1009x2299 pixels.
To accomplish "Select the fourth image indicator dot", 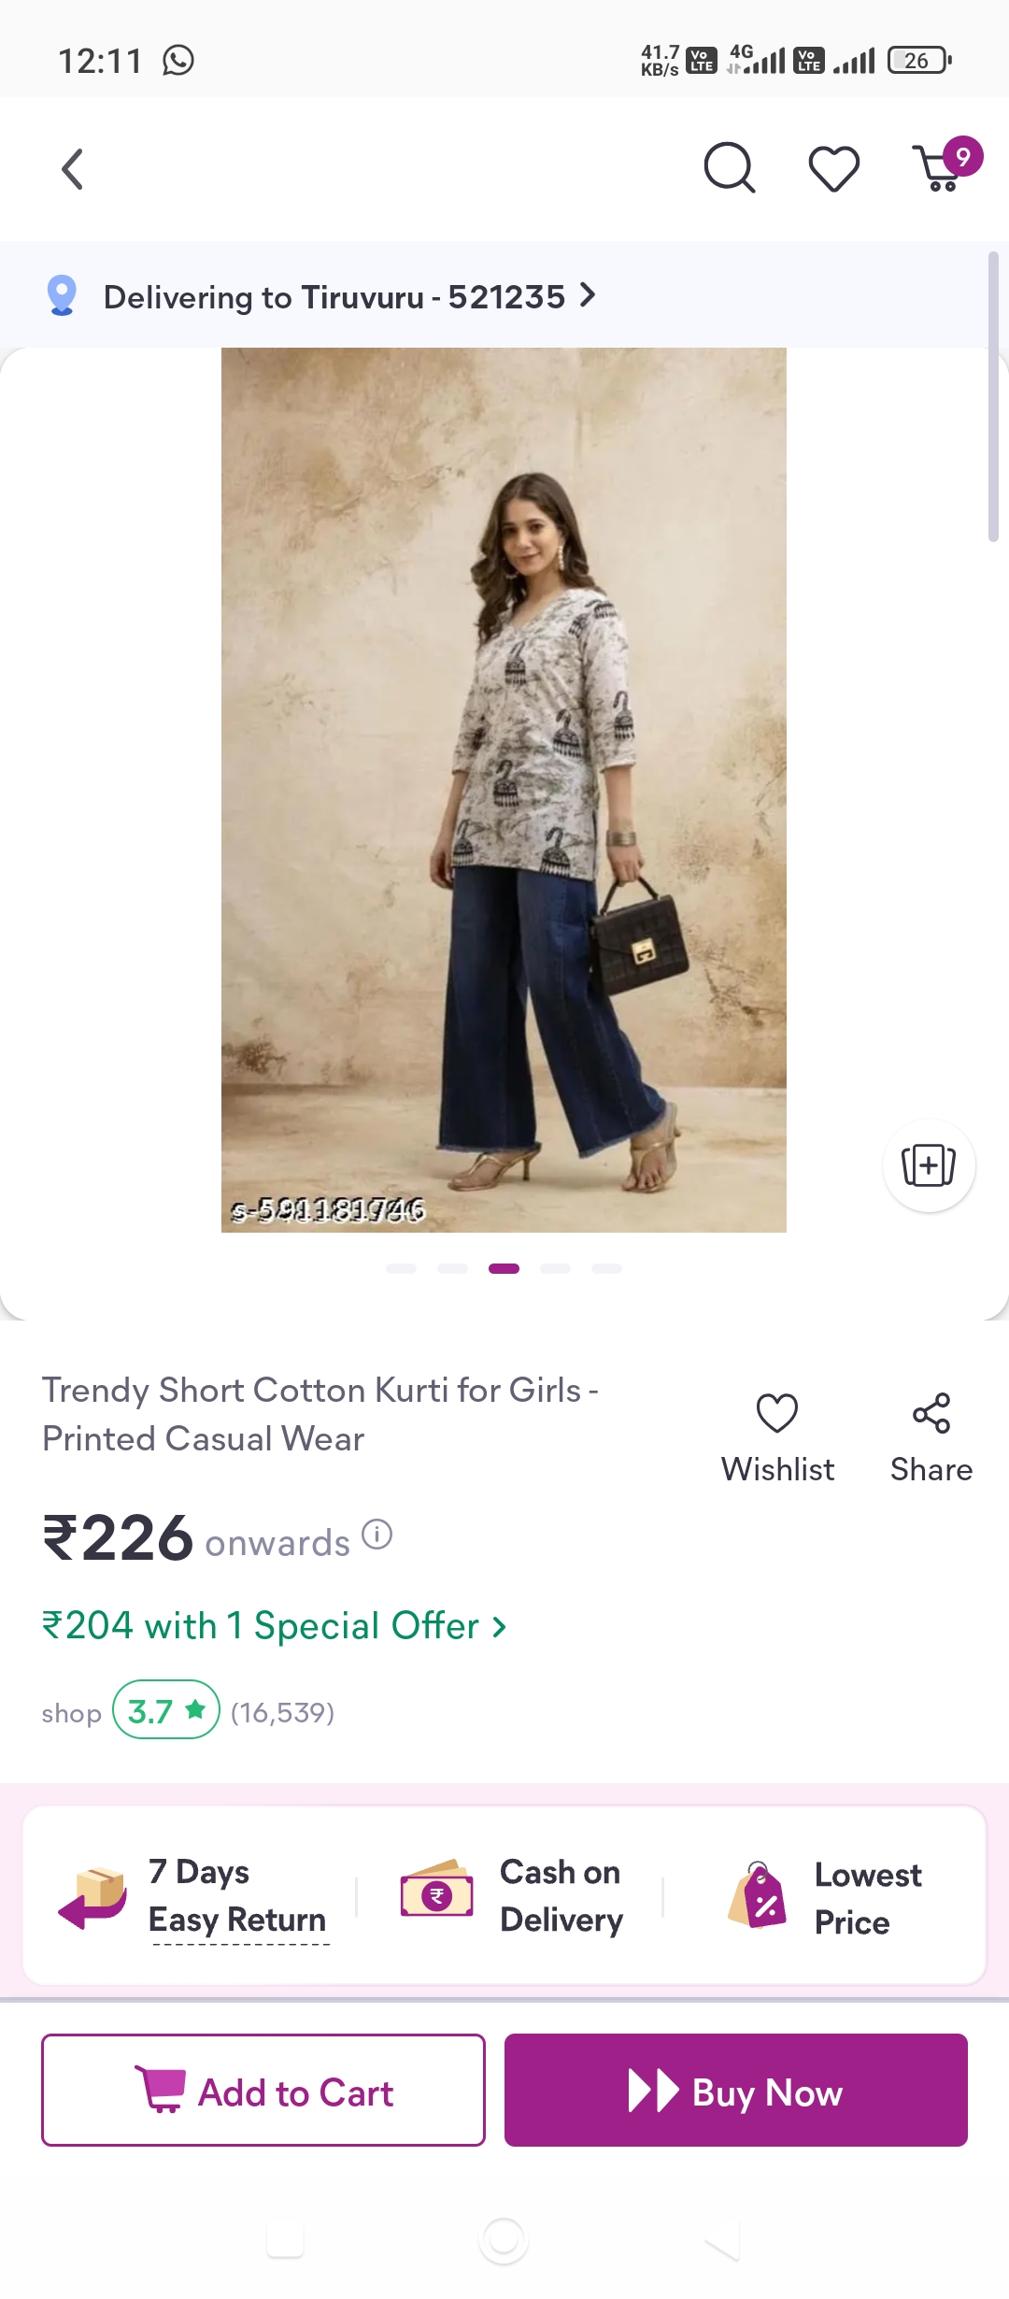I will (x=555, y=1268).
